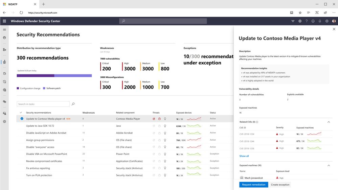Click the browser address bar URL

coord(43,13)
